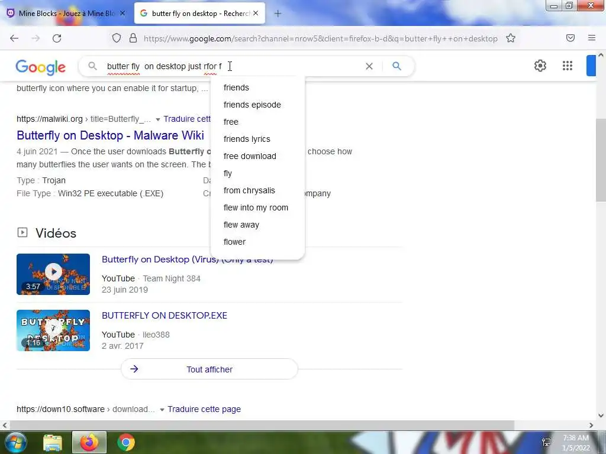Viewport: 606px width, 454px height.
Task: Open Google settings gear icon
Action: coord(540,66)
